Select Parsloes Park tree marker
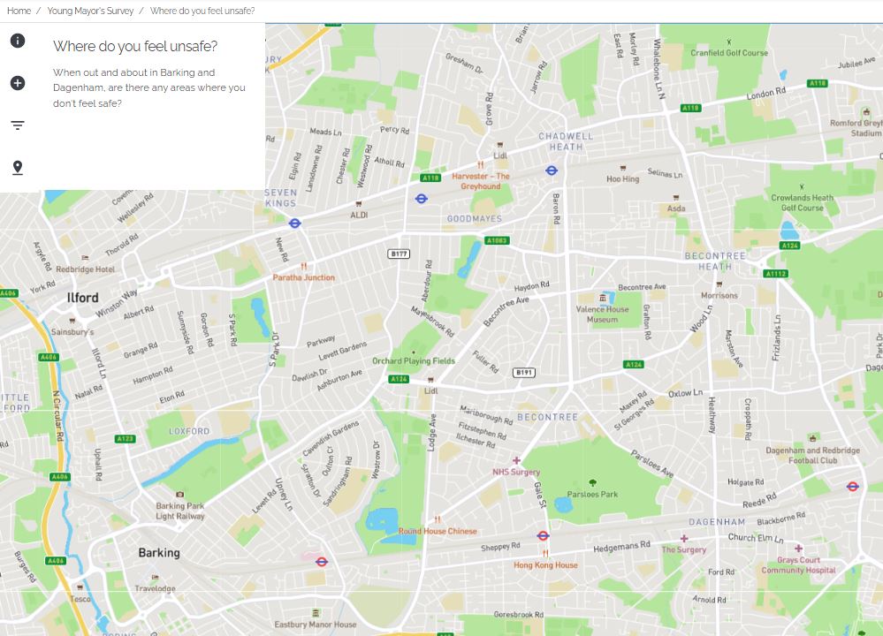883x636 pixels. (592, 482)
